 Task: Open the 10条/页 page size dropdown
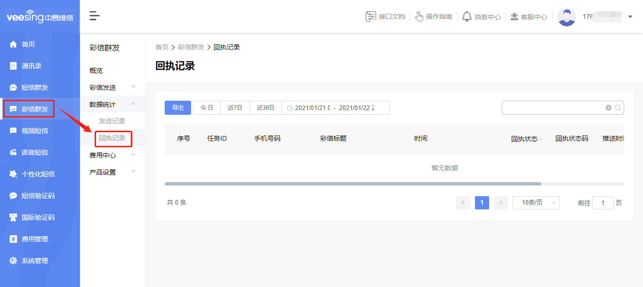[x=536, y=202]
